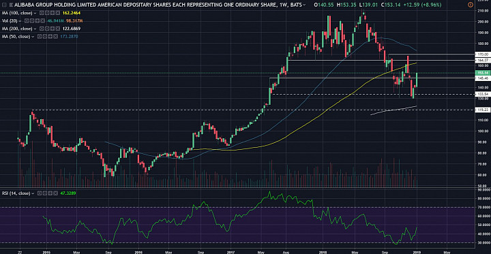Hide the Vol (20) indicator
Screen dimensions: 491x254
click(x=27, y=20)
